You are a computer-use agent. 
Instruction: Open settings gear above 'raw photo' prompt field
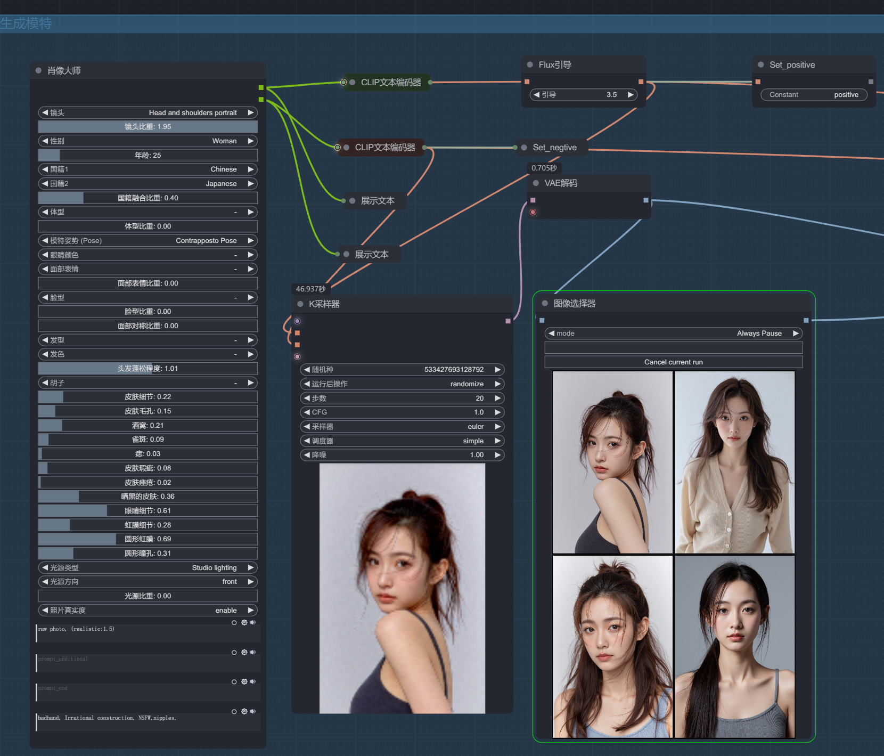pyautogui.click(x=244, y=622)
